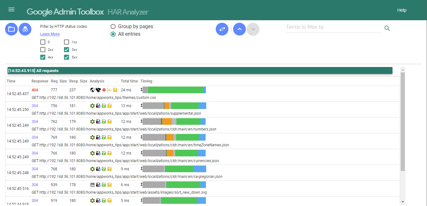The width and height of the screenshot is (427, 206).
Task: Focus the Terms to filter by field
Action: [x=333, y=27]
